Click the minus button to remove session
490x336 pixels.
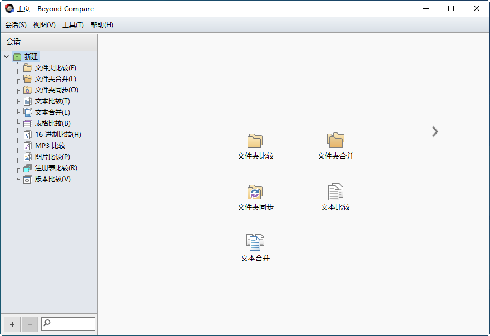point(30,324)
